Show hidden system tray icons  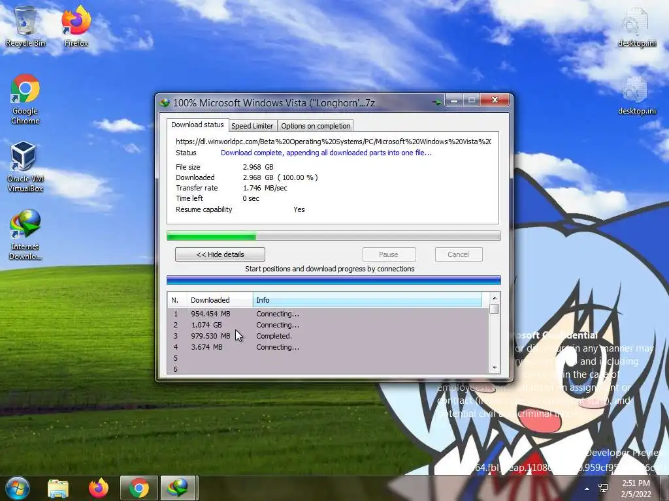pyautogui.click(x=587, y=489)
